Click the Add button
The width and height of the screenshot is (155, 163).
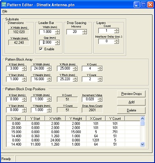click(131, 102)
